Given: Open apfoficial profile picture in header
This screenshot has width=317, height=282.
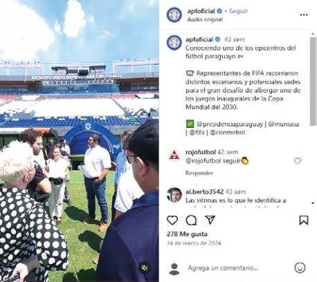Looking at the screenshot, I should tap(174, 15).
